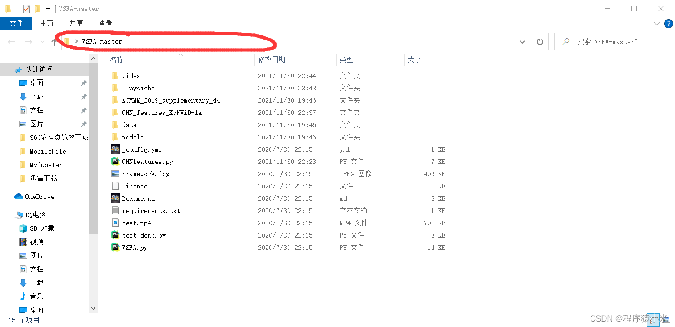Screen dimensions: 675x327
Task: Select the data folder
Action: pyautogui.click(x=129, y=125)
